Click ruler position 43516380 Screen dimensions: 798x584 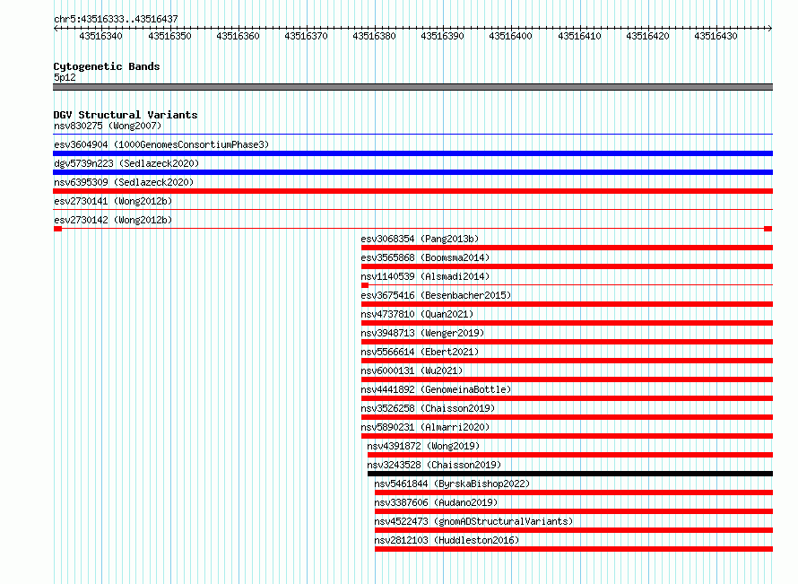pyautogui.click(x=374, y=36)
